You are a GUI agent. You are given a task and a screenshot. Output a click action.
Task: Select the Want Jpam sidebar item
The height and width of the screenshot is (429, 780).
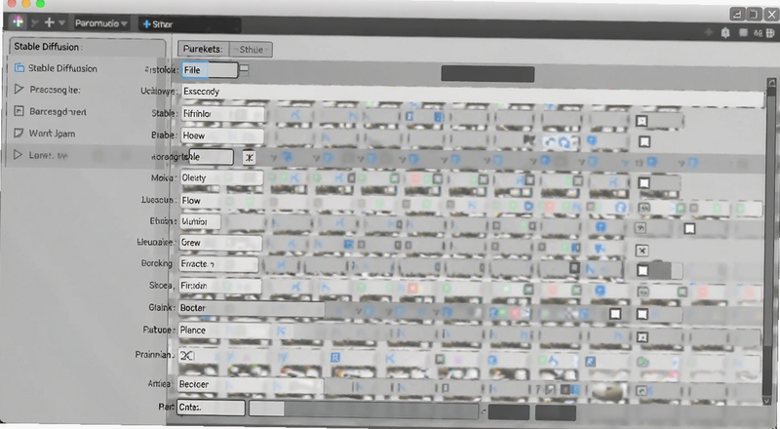point(45,134)
